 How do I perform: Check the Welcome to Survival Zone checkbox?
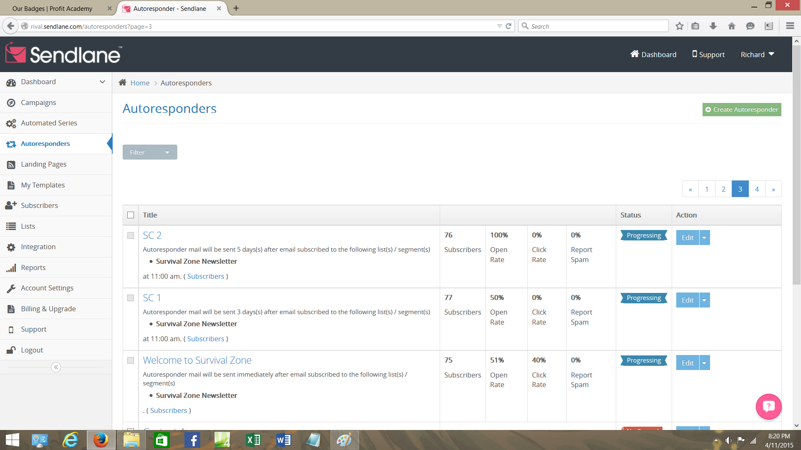pos(131,360)
